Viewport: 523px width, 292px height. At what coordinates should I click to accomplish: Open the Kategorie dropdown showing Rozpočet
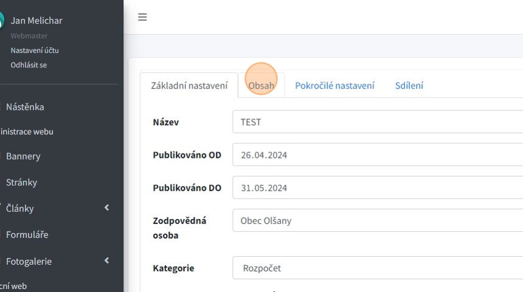[x=377, y=268]
